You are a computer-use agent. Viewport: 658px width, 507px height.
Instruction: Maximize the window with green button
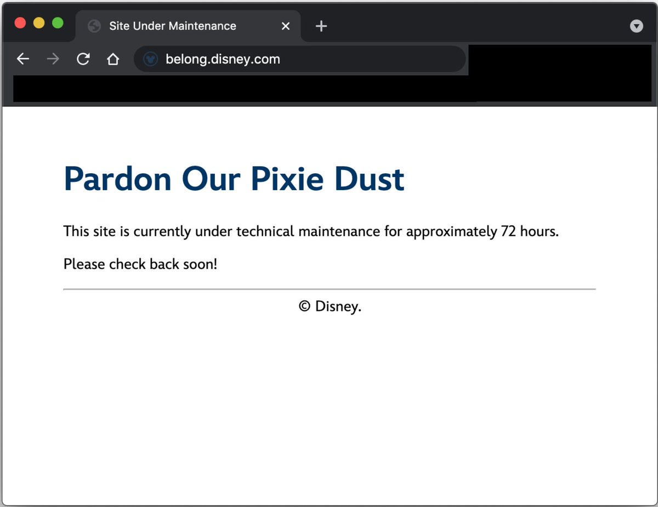click(x=58, y=23)
